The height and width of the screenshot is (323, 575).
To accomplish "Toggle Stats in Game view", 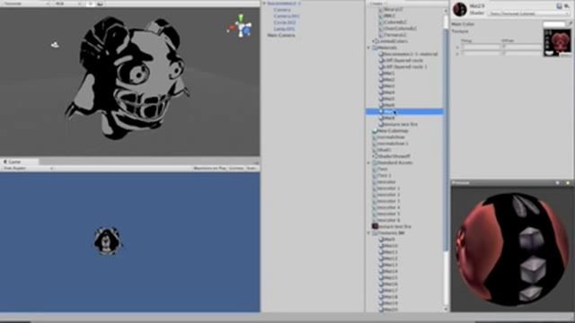I will pos(252,169).
